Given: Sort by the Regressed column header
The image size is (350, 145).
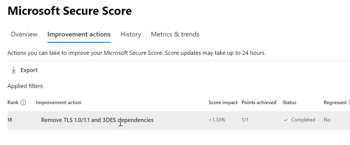Looking at the screenshot, I should pyautogui.click(x=335, y=103).
